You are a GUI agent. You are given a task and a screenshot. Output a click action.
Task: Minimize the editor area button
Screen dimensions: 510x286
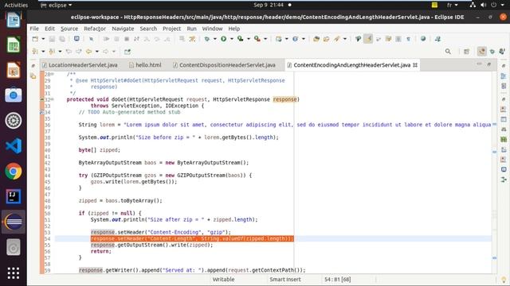click(479, 64)
